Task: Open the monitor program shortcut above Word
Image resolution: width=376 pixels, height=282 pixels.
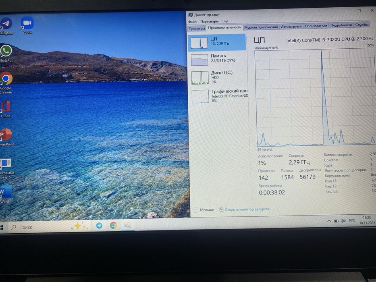Action: pos(6,168)
